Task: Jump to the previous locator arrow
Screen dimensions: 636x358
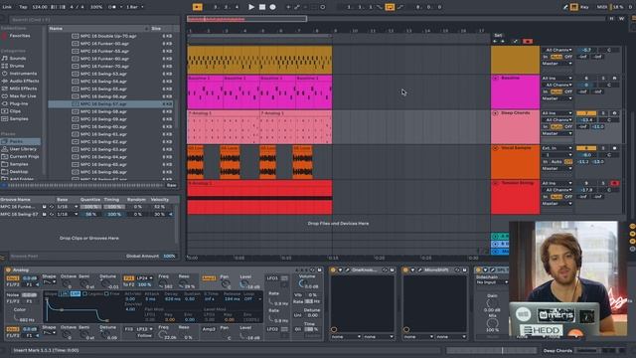Action: pyautogui.click(x=495, y=42)
